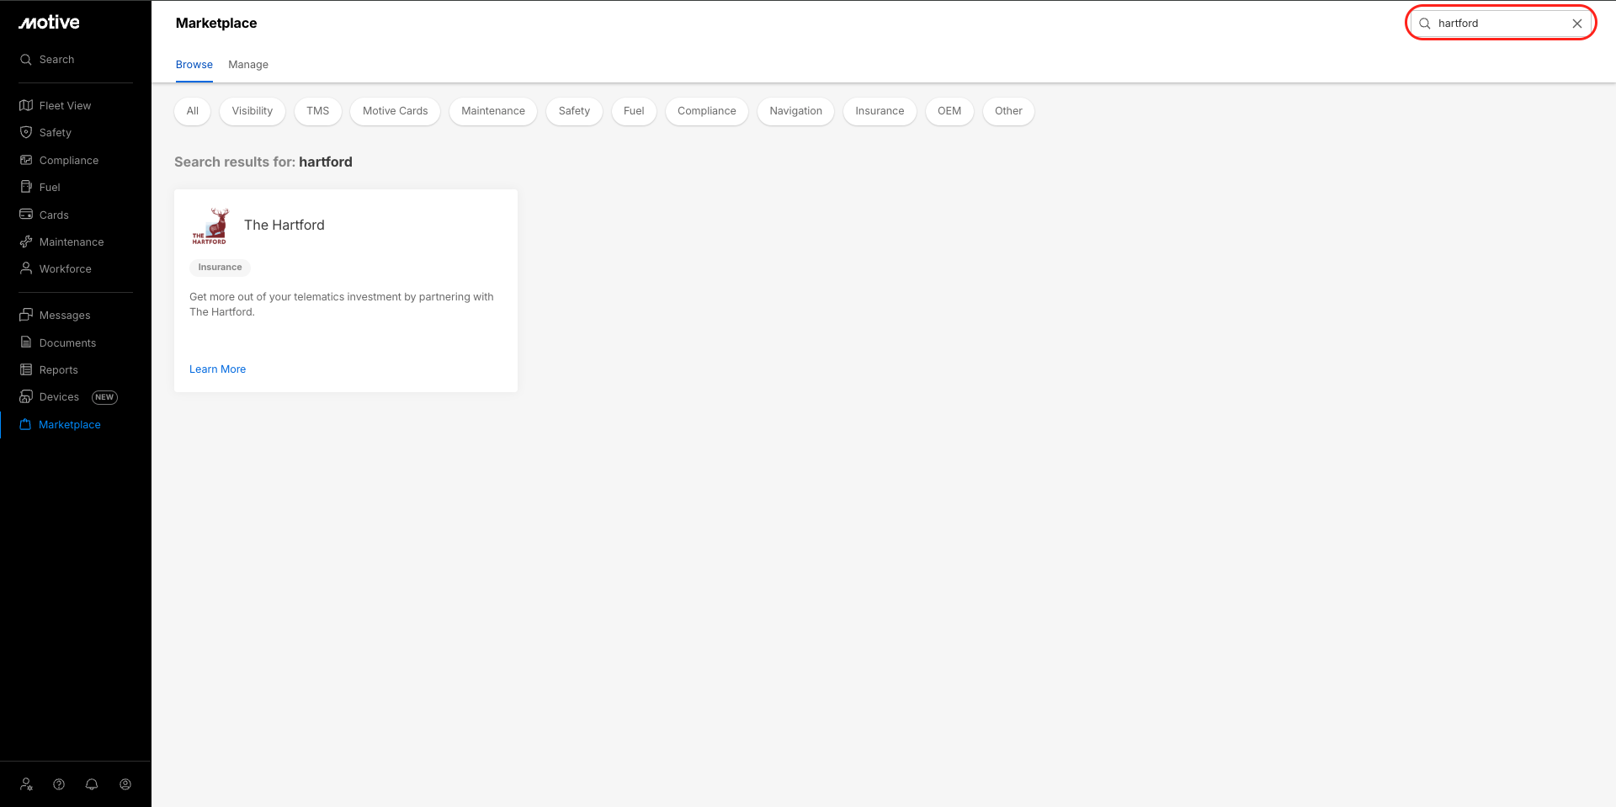The image size is (1616, 807).
Task: Click the Marketplace bag icon
Action: tap(25, 424)
